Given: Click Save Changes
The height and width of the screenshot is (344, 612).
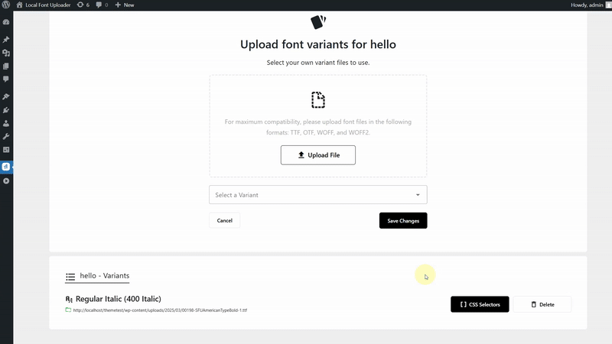Looking at the screenshot, I should (x=403, y=221).
